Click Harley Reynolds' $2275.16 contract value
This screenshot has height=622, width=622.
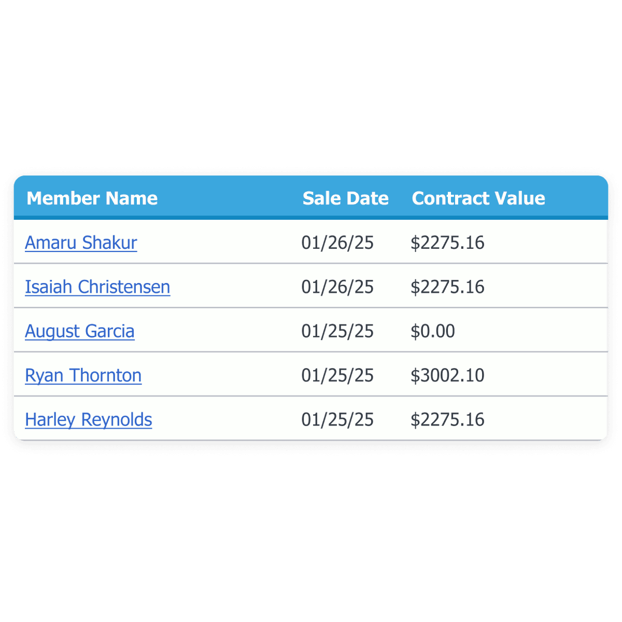pyautogui.click(x=447, y=419)
